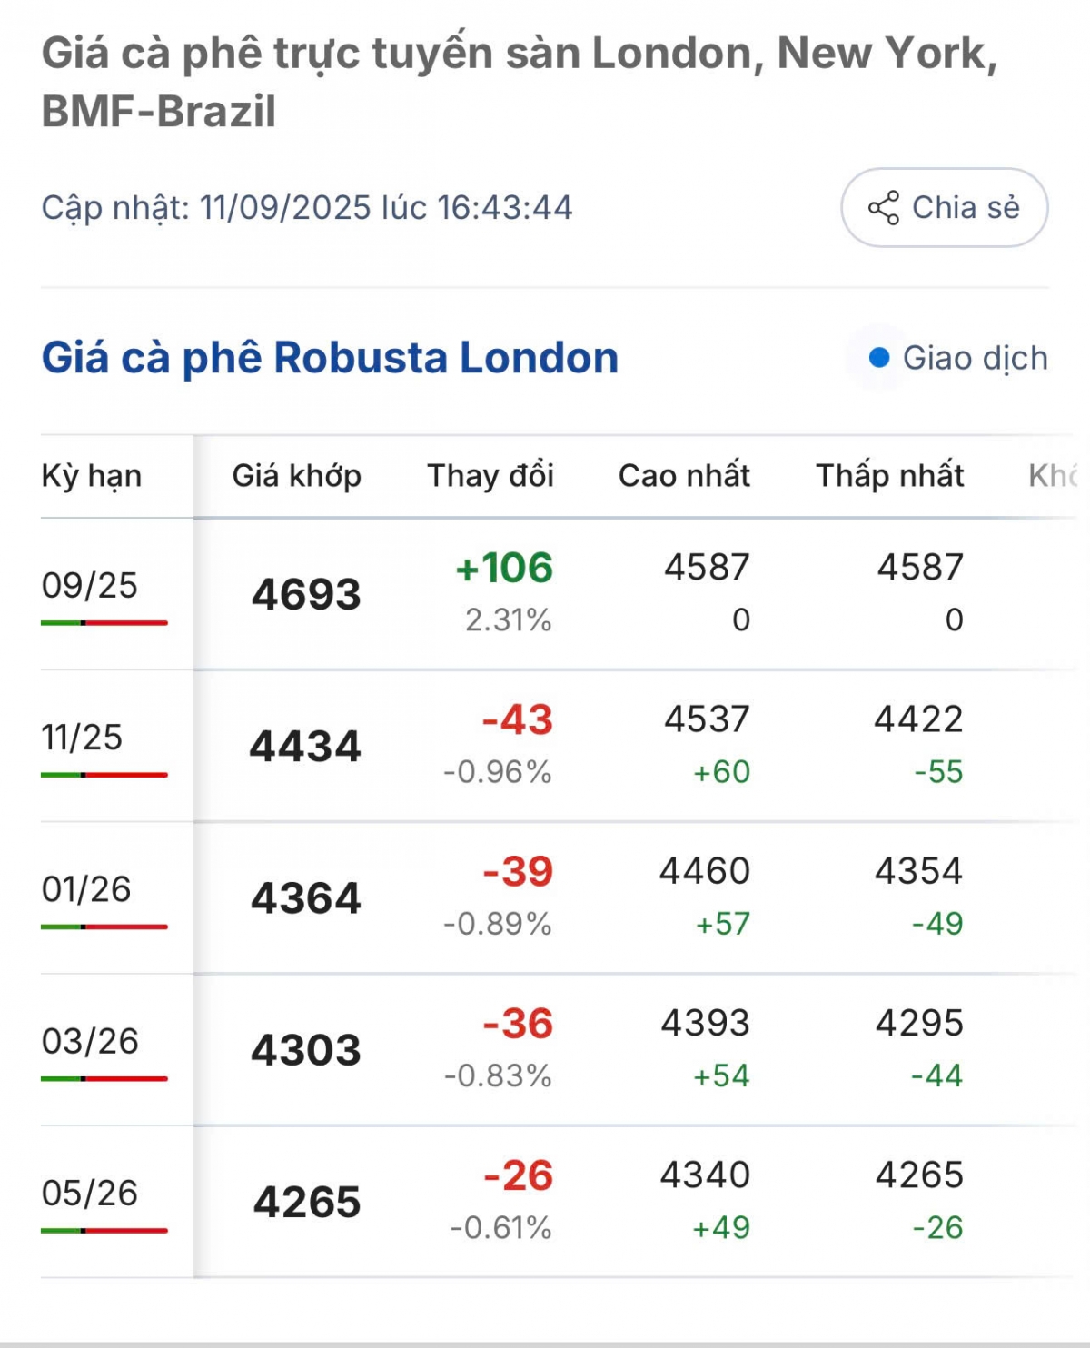This screenshot has width=1090, height=1348.
Task: Open the 01/26 contract row
Action: point(559,897)
